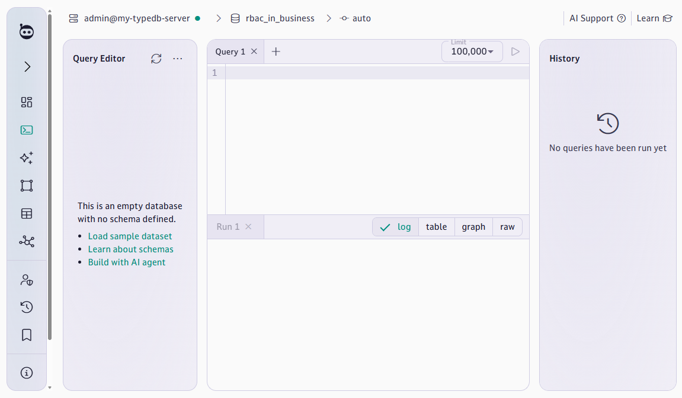The image size is (682, 398).
Task: Click the TypeDB bot logo icon
Action: 27,32
